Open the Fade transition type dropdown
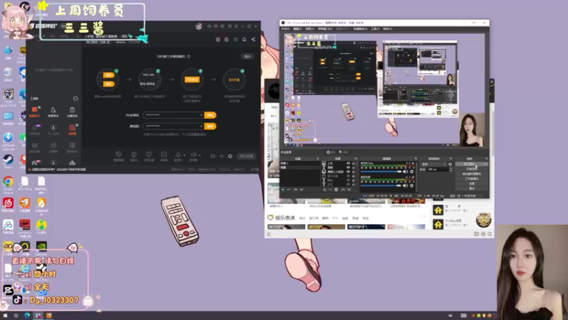This screenshot has width=568, height=320. 435,164
